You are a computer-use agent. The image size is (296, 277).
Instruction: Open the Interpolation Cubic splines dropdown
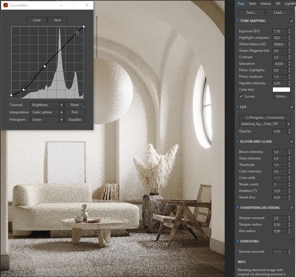point(47,112)
